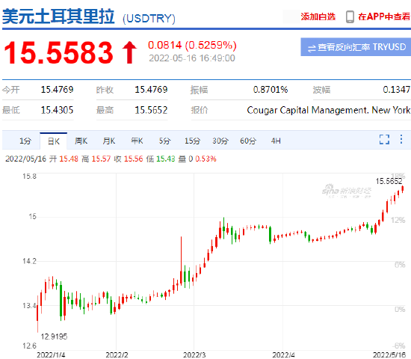Click 最高 value 15.5652
The width and height of the screenshot is (411, 359).
click(151, 110)
